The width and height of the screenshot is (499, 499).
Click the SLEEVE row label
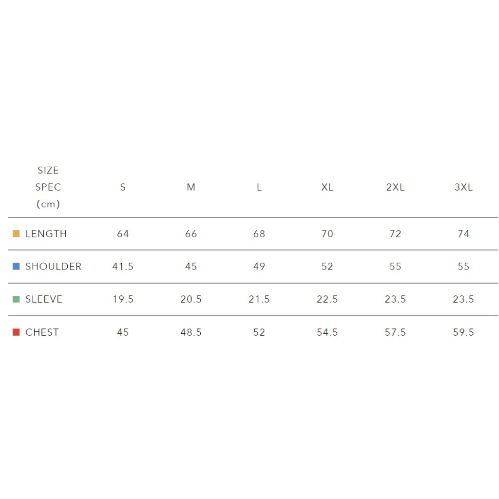click(44, 299)
